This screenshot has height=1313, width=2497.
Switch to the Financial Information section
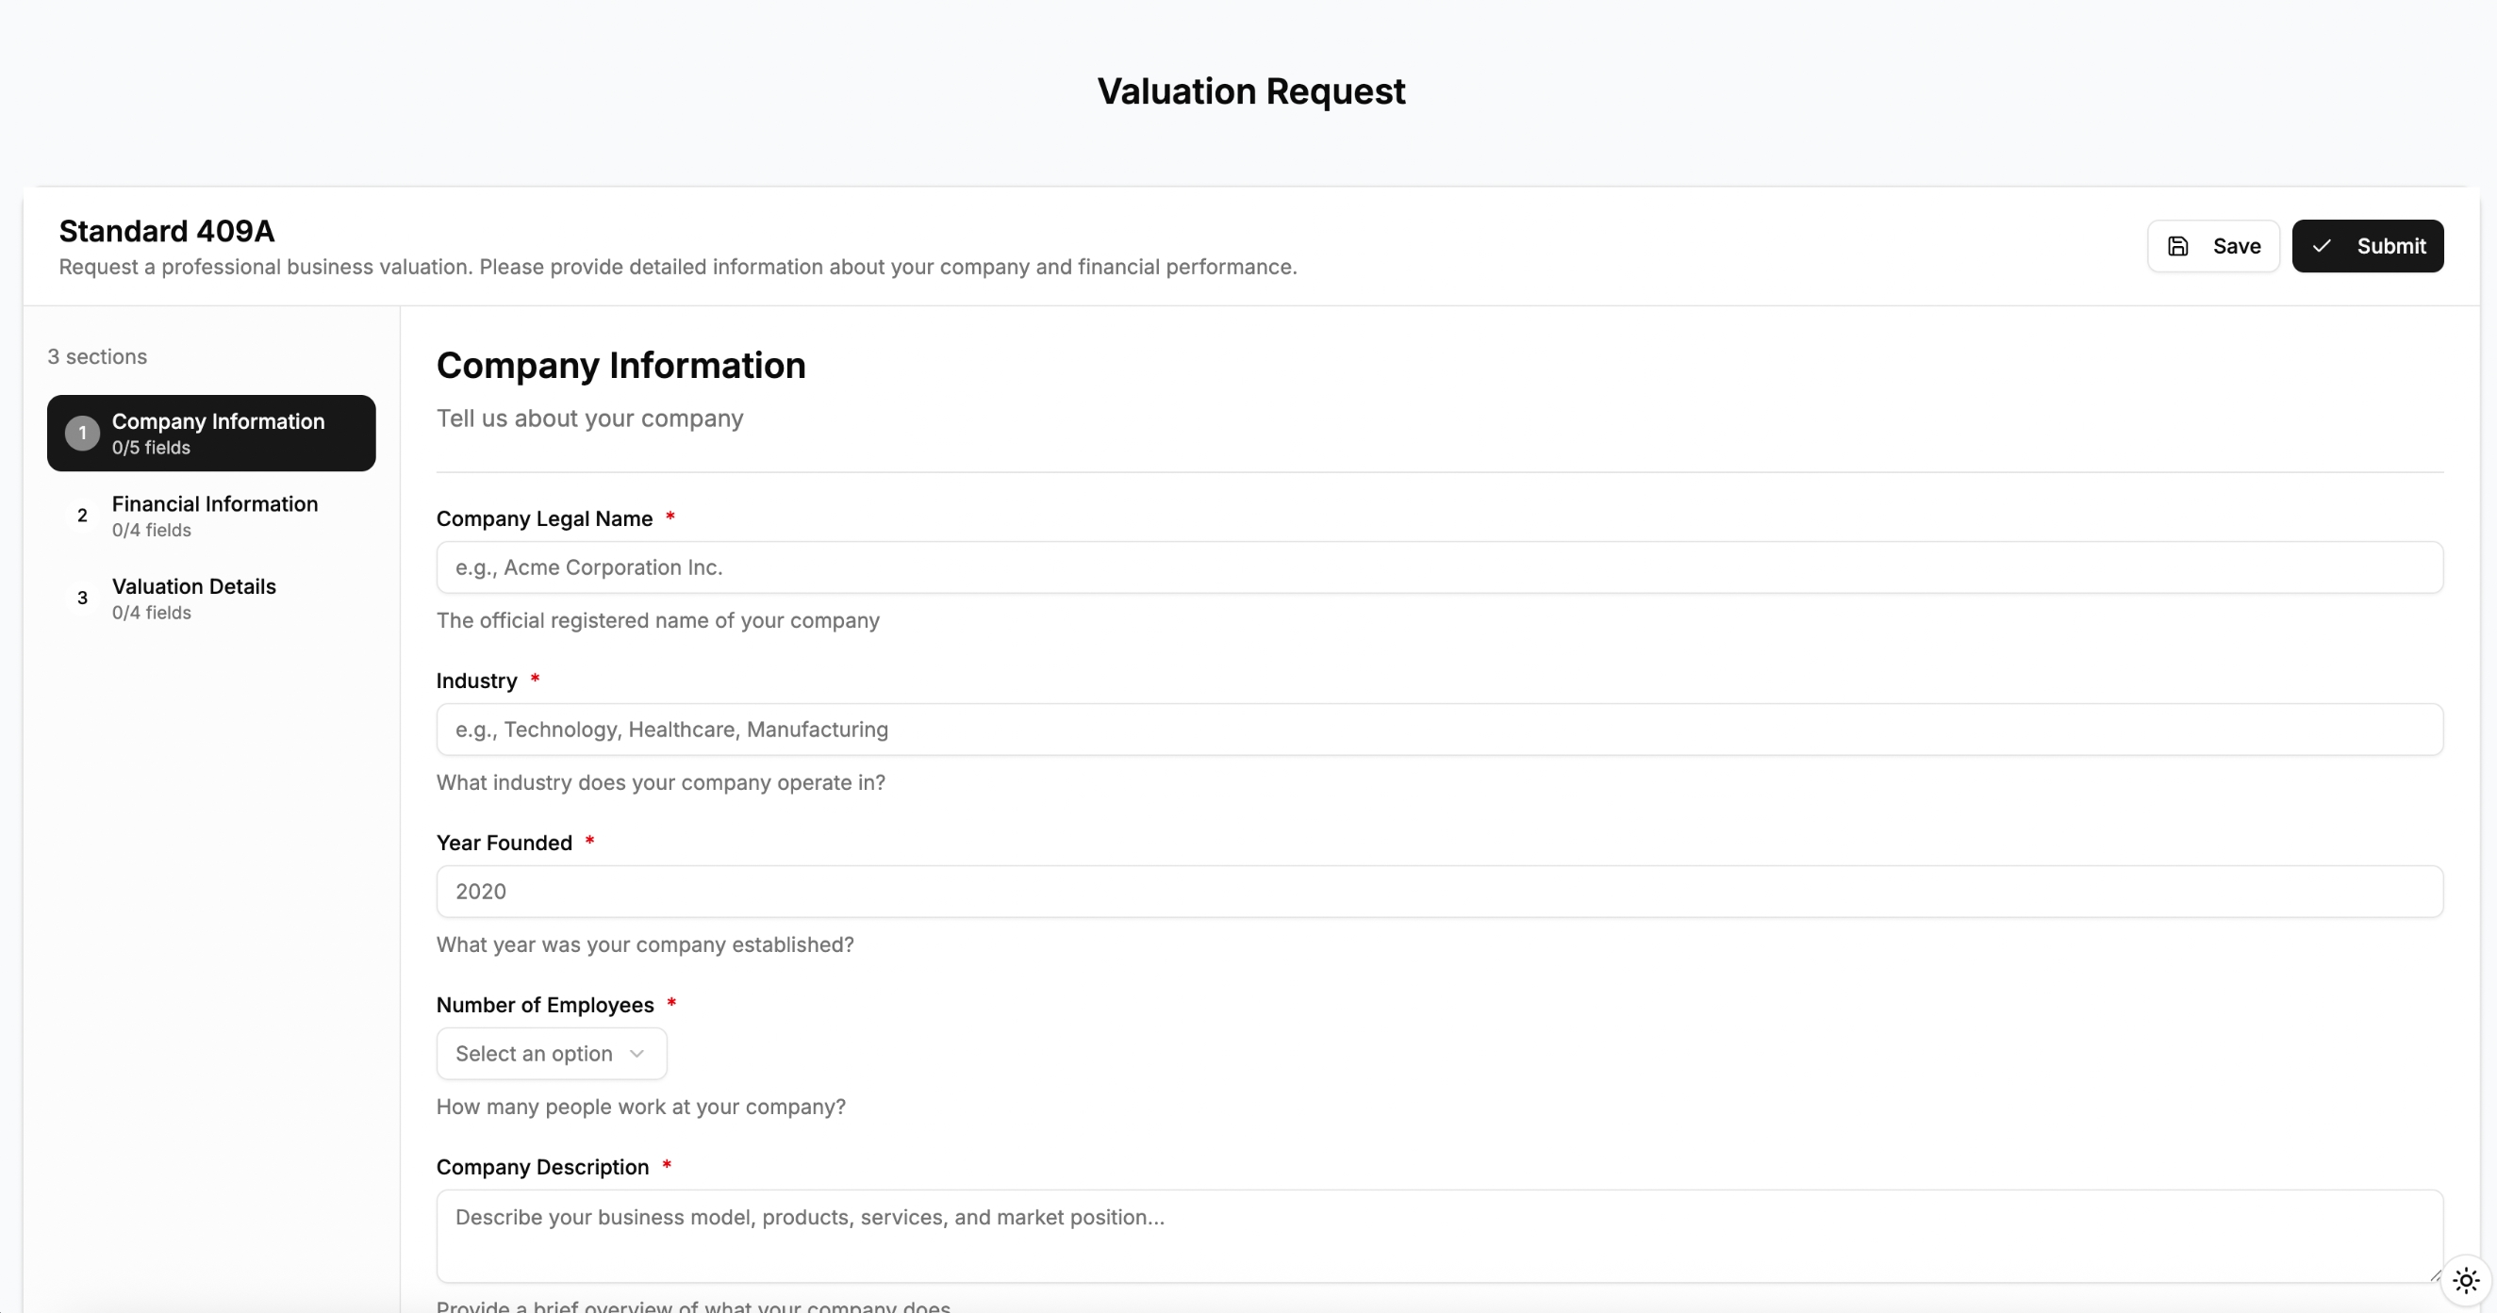[x=214, y=516]
